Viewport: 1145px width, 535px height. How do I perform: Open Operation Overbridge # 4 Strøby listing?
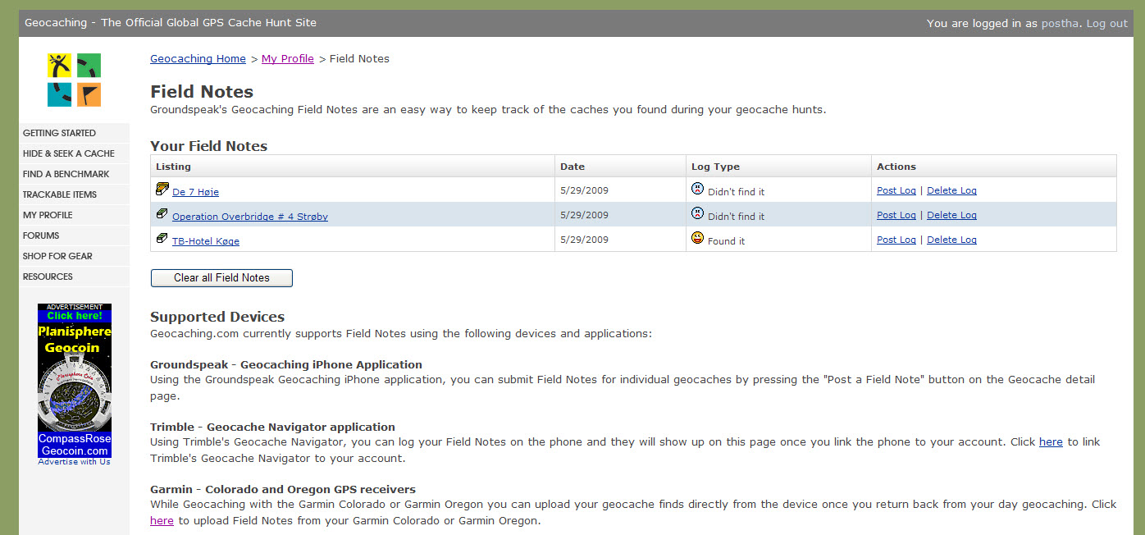250,217
